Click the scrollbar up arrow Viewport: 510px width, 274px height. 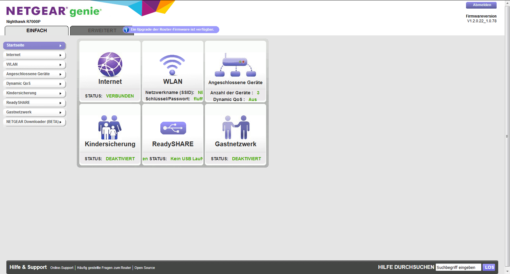point(507,3)
